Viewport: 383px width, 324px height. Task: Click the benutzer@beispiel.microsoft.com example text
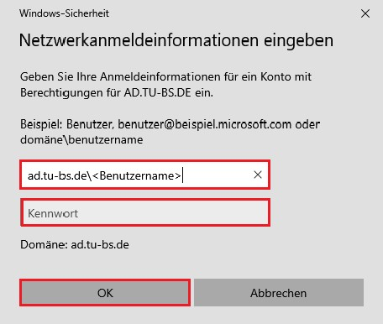[204, 124]
